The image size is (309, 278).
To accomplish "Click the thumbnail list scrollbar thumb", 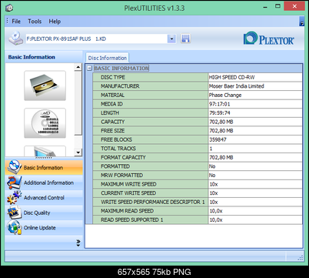I will click(78, 103).
